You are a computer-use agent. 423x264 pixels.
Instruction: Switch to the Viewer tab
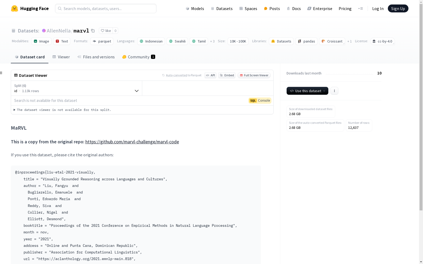(61, 57)
